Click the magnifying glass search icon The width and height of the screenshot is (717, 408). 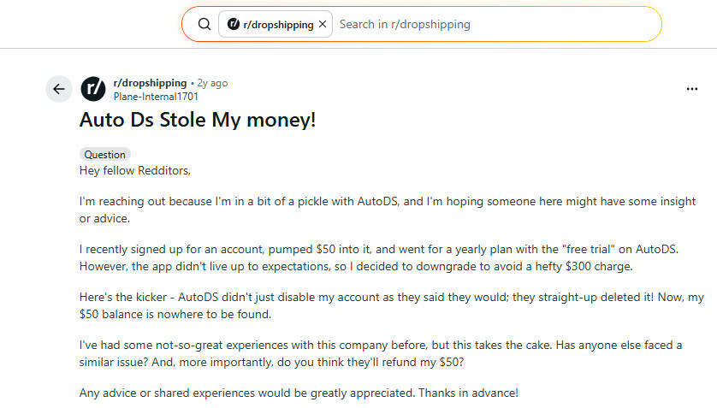click(x=204, y=24)
